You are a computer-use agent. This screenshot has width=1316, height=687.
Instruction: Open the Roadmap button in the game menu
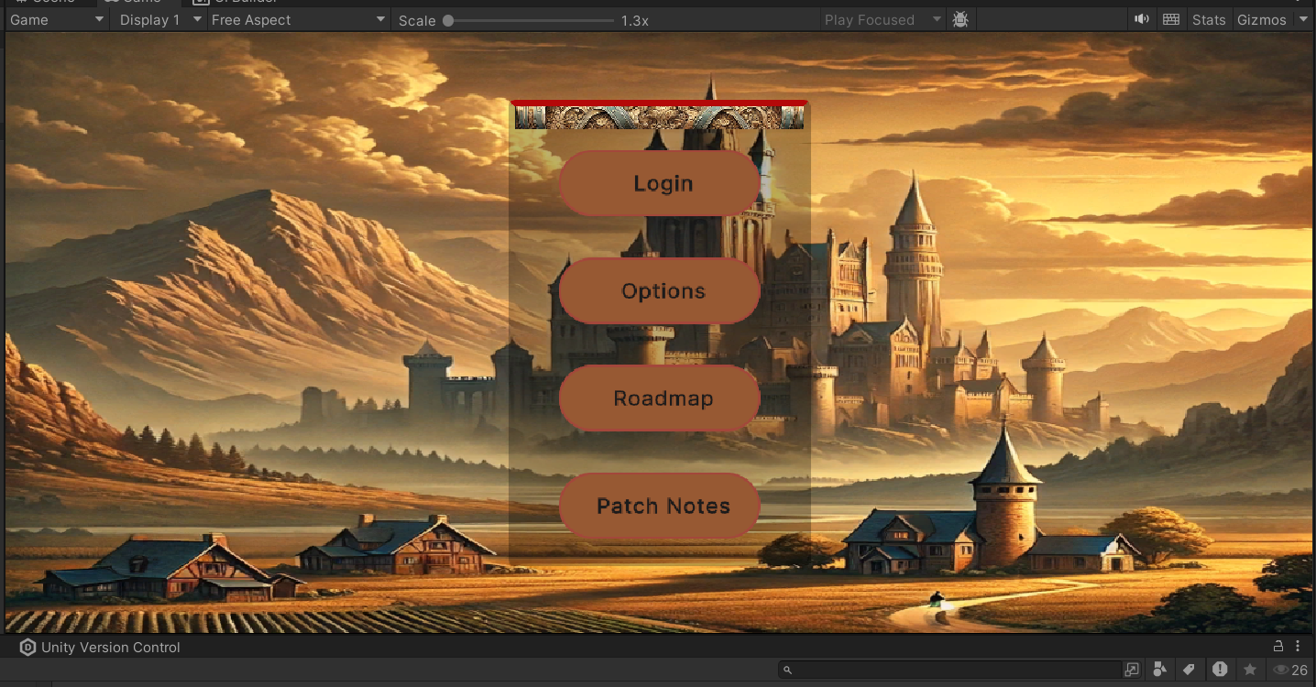(660, 398)
